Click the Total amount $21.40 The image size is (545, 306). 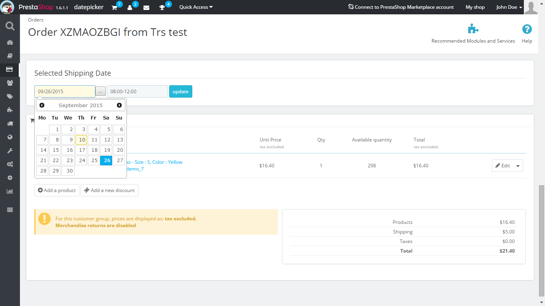coord(507,251)
